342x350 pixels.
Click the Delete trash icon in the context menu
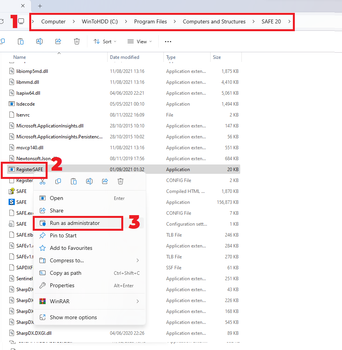pos(120,181)
